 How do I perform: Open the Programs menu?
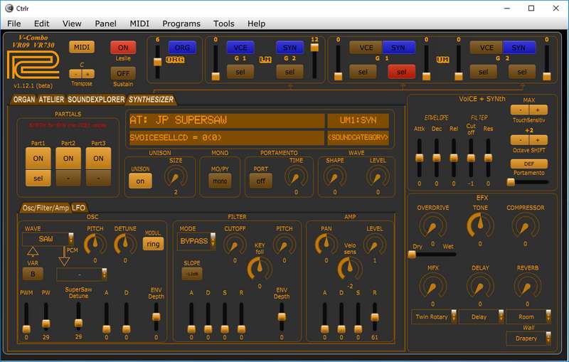click(x=181, y=23)
